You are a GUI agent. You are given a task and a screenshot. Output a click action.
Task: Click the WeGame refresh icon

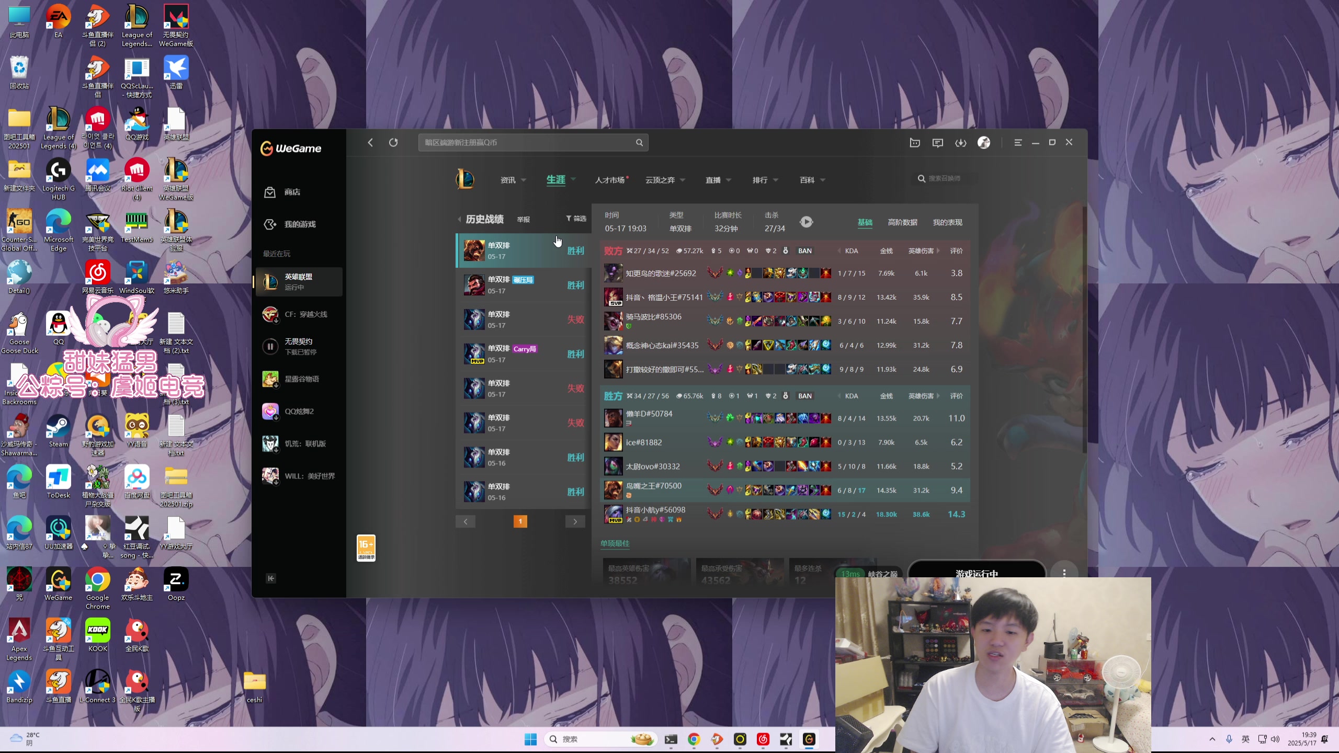pyautogui.click(x=393, y=142)
